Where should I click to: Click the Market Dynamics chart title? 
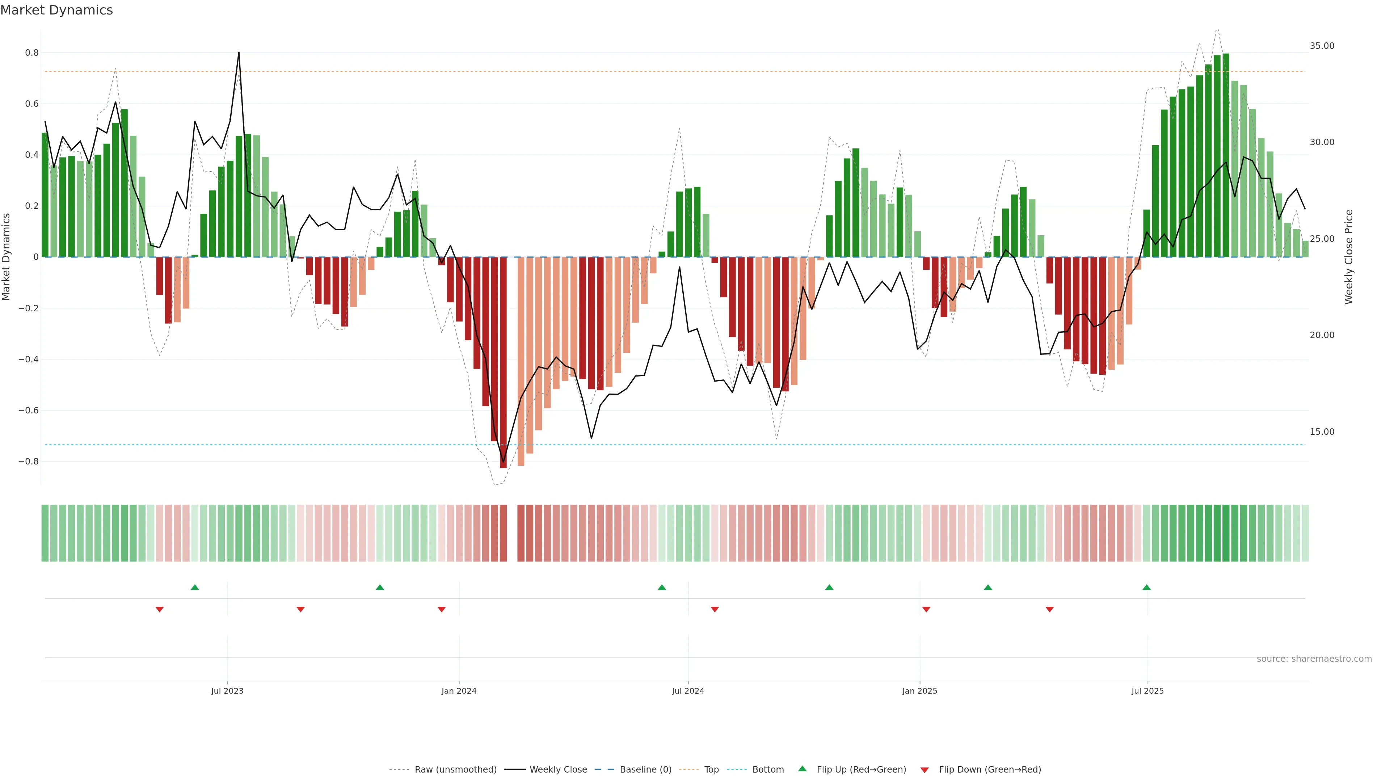click(57, 10)
